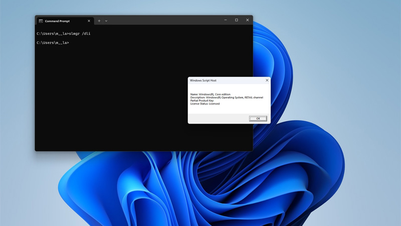Viewport: 401px width, 226px height.
Task: Click 'Name: Windows(R), Core edition' text
Action: (x=210, y=94)
